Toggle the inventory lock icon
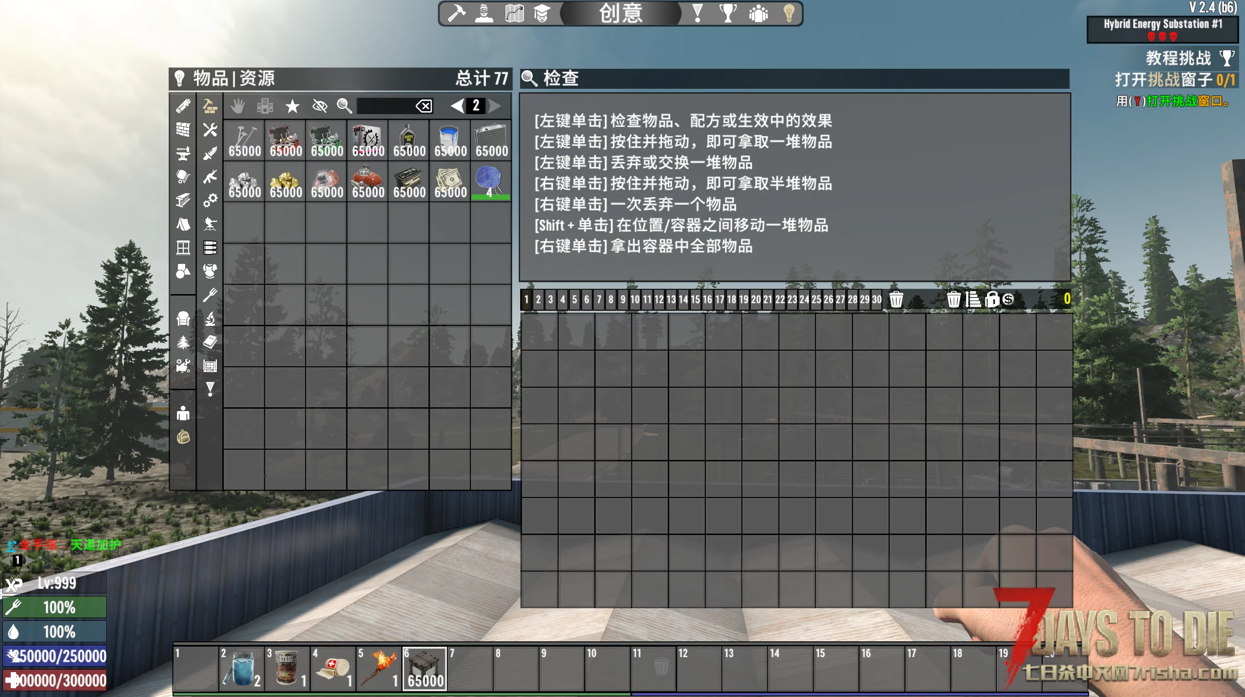This screenshot has width=1245, height=697. point(992,299)
